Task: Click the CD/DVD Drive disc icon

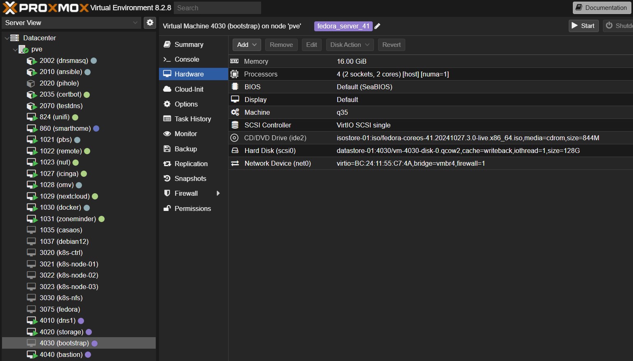Action: point(234,138)
